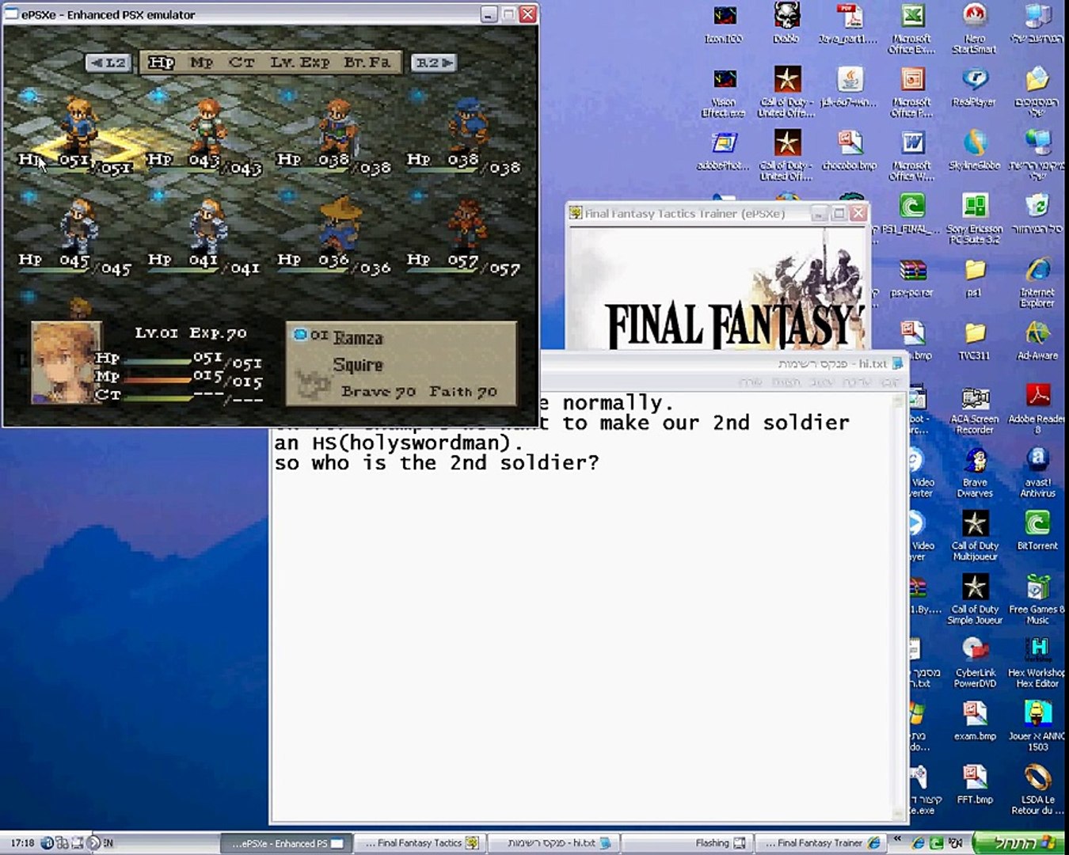Open the jdk-6u7 Java installer icon
Screen dimensions: 1069x855
tap(849, 85)
